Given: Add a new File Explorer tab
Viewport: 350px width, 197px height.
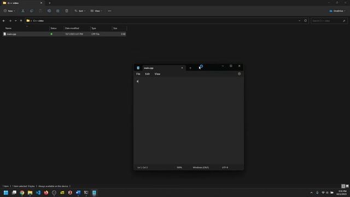Looking at the screenshot, I should (50, 3).
